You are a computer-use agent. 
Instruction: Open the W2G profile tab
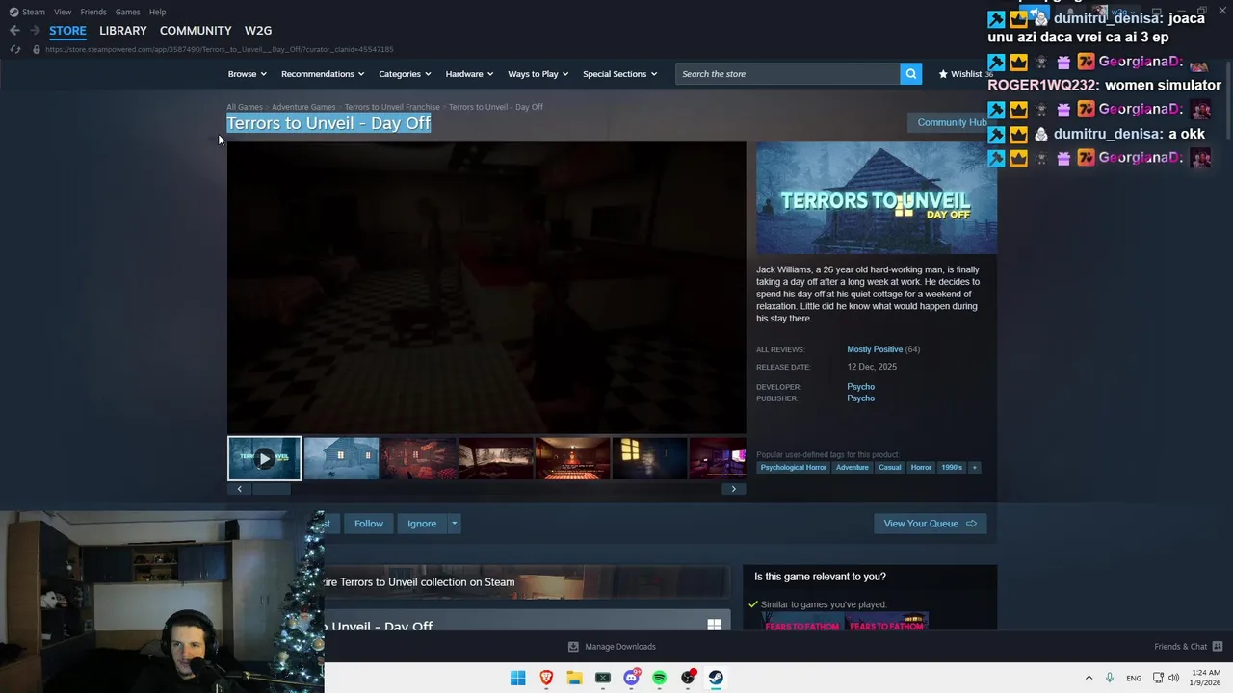tap(258, 31)
